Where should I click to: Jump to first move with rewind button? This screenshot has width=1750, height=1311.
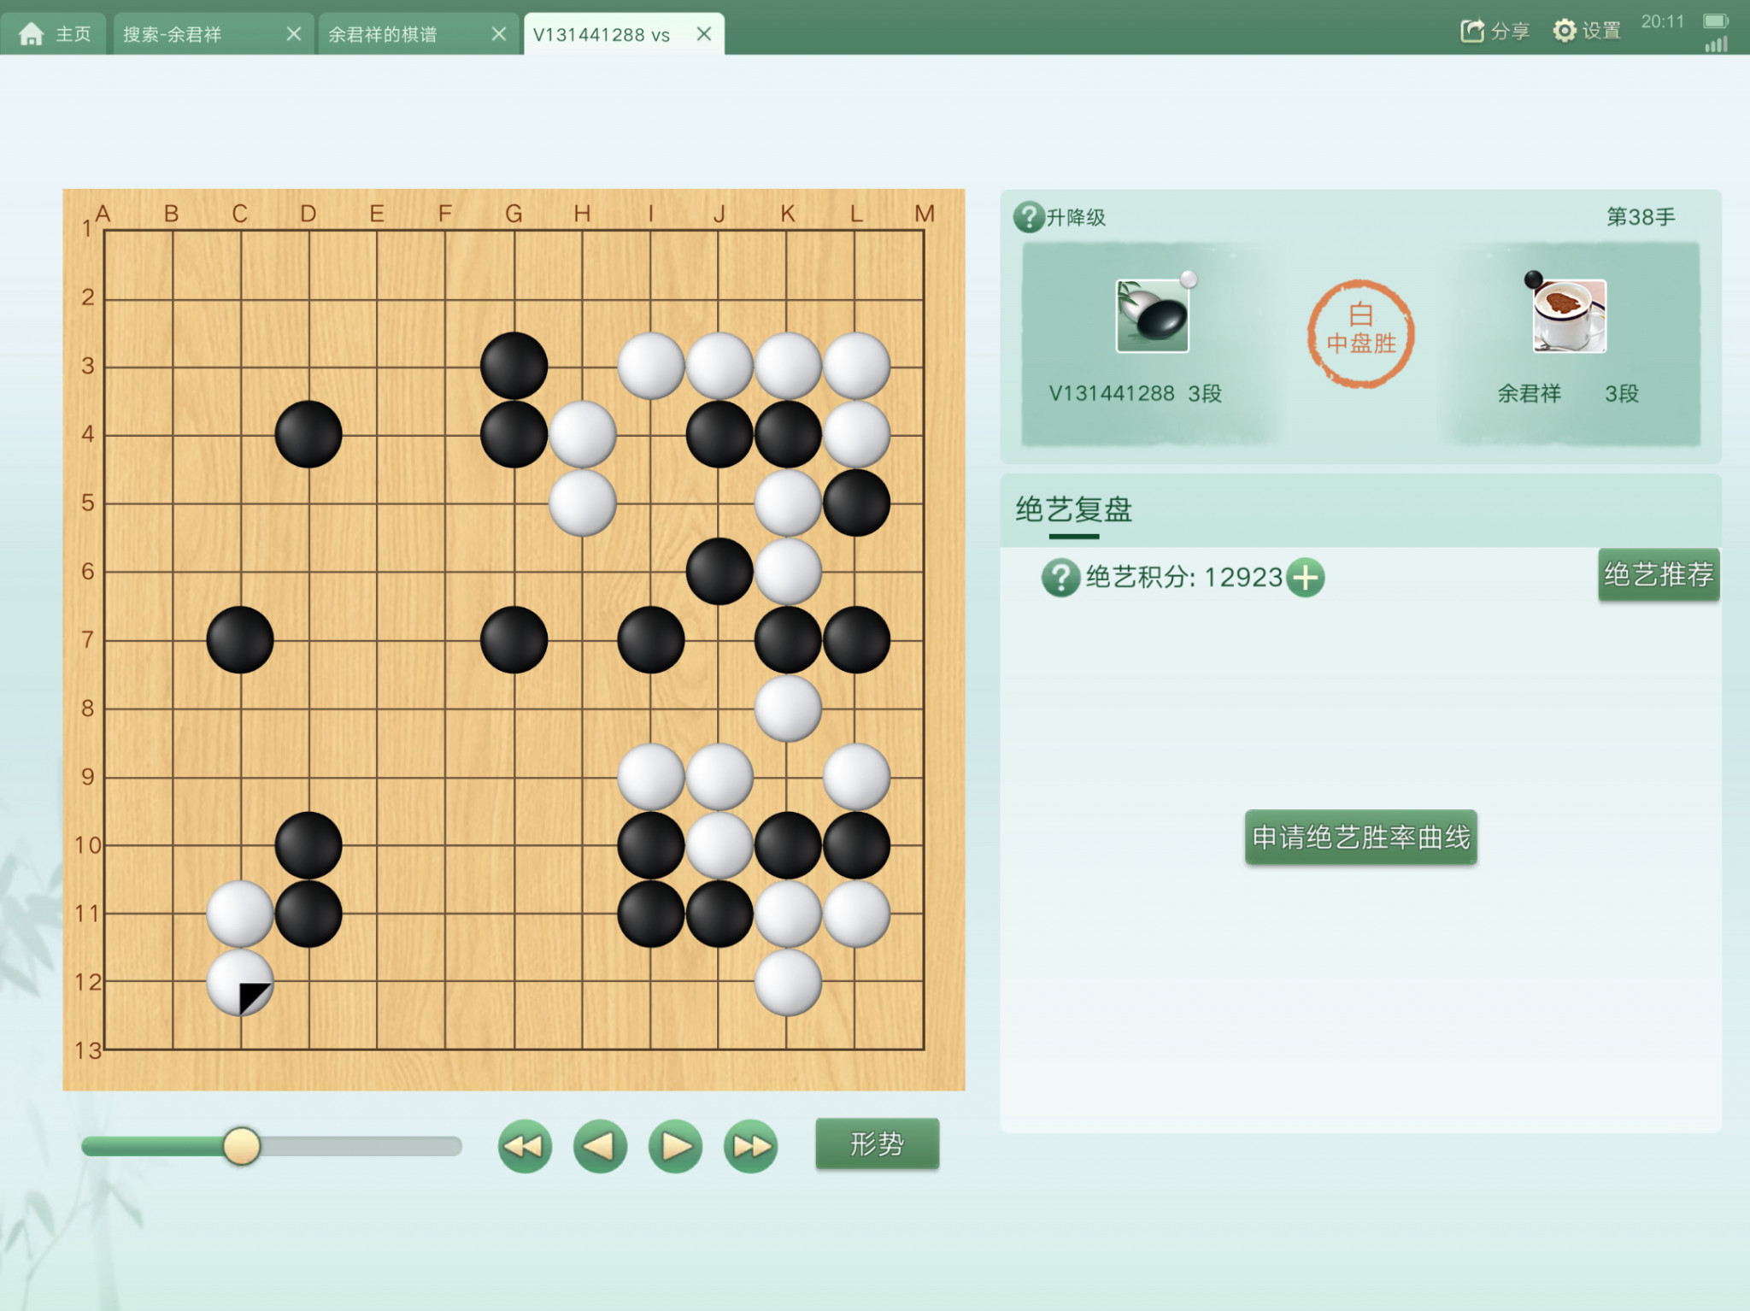pyautogui.click(x=525, y=1145)
